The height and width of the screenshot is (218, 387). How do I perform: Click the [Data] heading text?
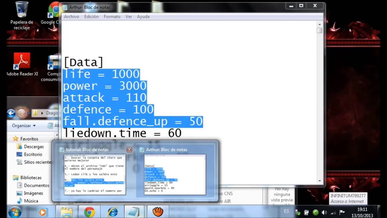(x=83, y=62)
